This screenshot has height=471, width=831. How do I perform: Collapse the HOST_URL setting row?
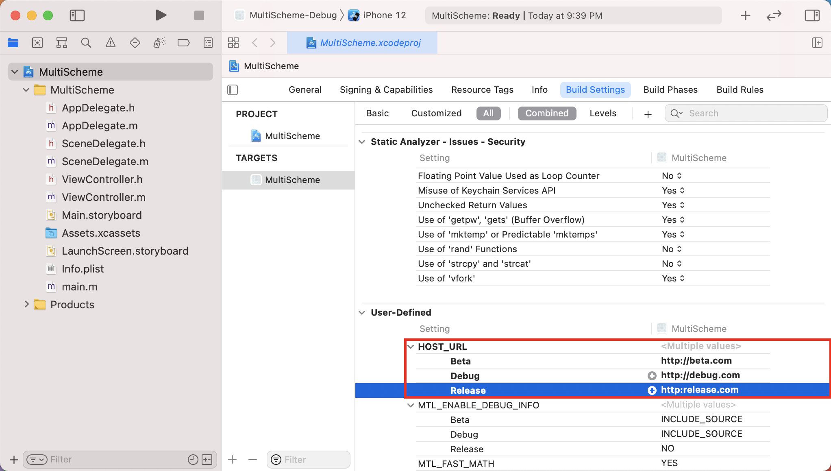pos(411,347)
